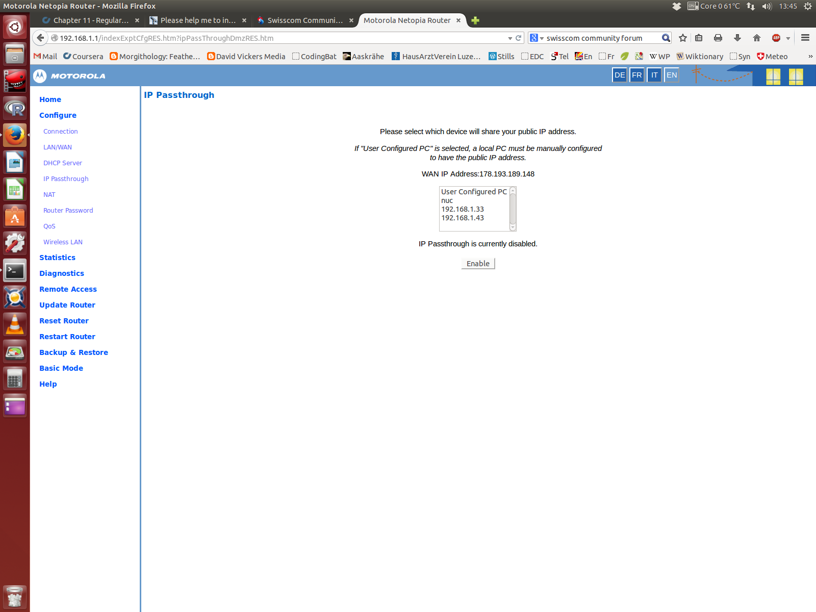Select nuc in the device list
This screenshot has height=612, width=816.
tap(446, 200)
